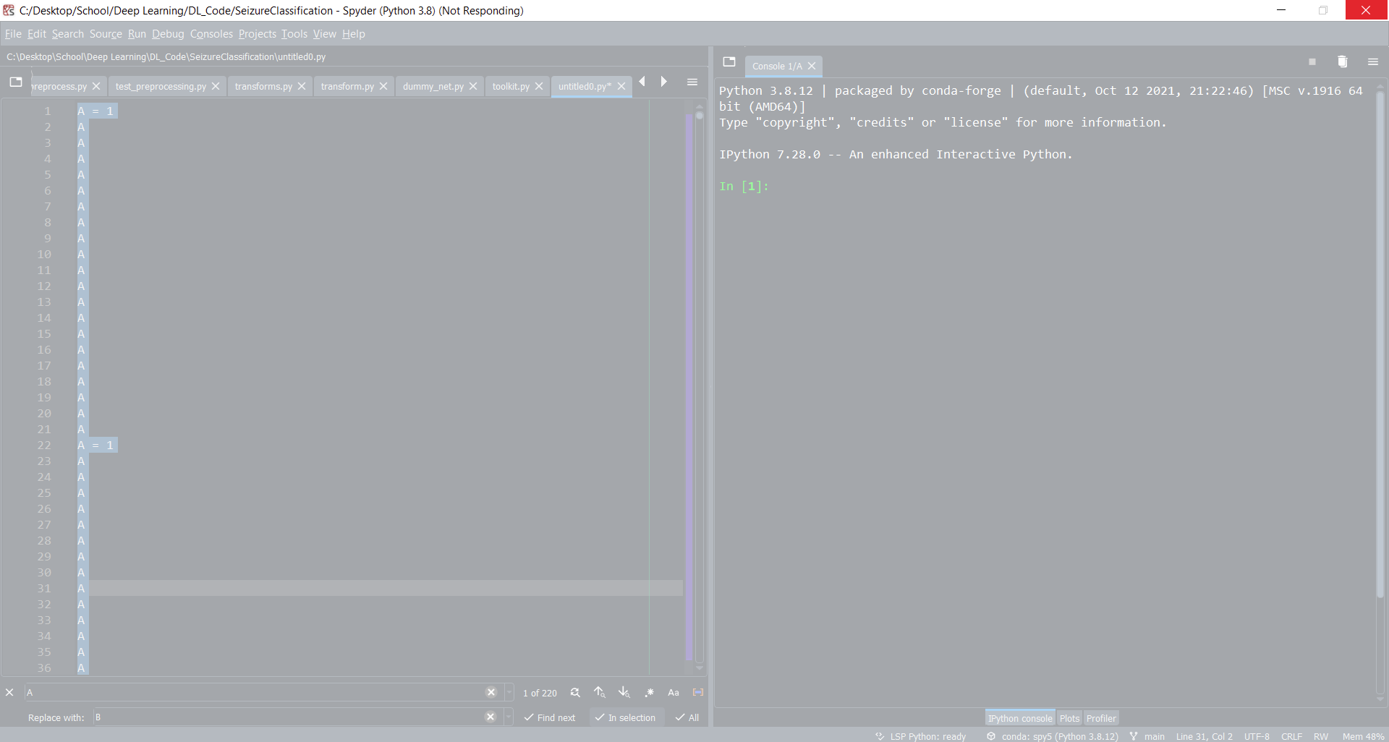Screen dimensions: 1389x742
Task: Enable regular expression search in the find bar
Action: [x=649, y=692]
